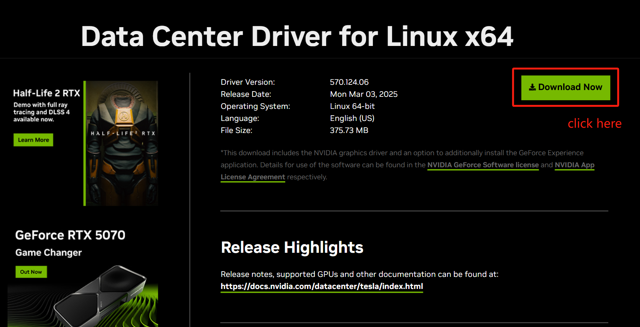Click the download arrow icon in Download Now
This screenshot has height=327, width=640.
coord(532,87)
